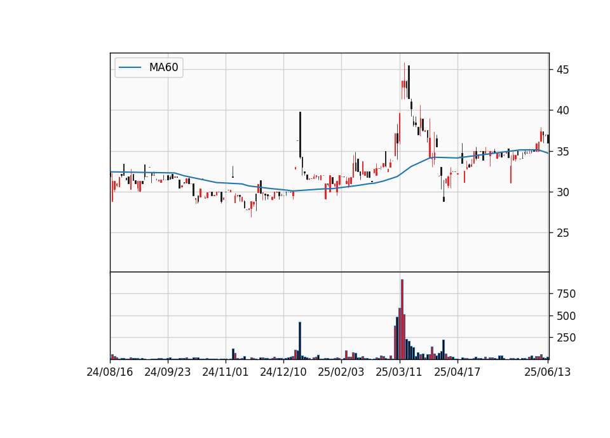This screenshot has height=438, width=610.
Task: Click the 40 price axis label
Action: 562,110
